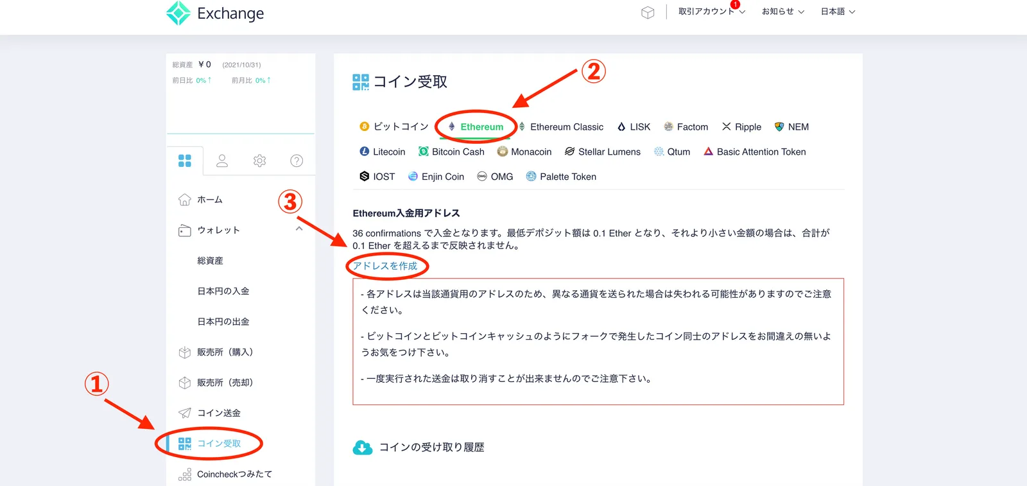Go to ホーム in sidebar

point(210,200)
